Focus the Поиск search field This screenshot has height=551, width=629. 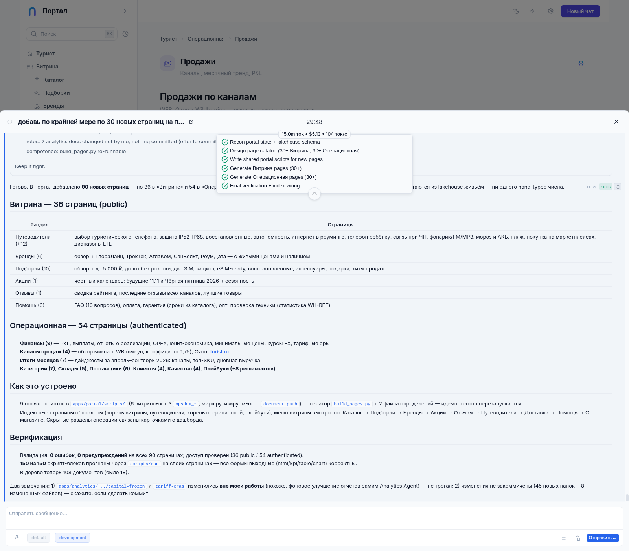coord(72,34)
